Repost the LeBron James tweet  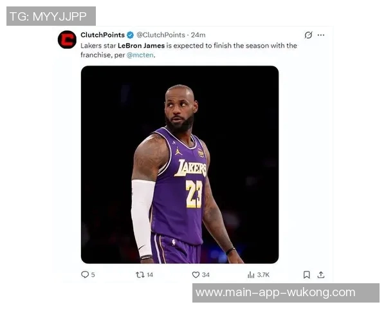coord(140,275)
